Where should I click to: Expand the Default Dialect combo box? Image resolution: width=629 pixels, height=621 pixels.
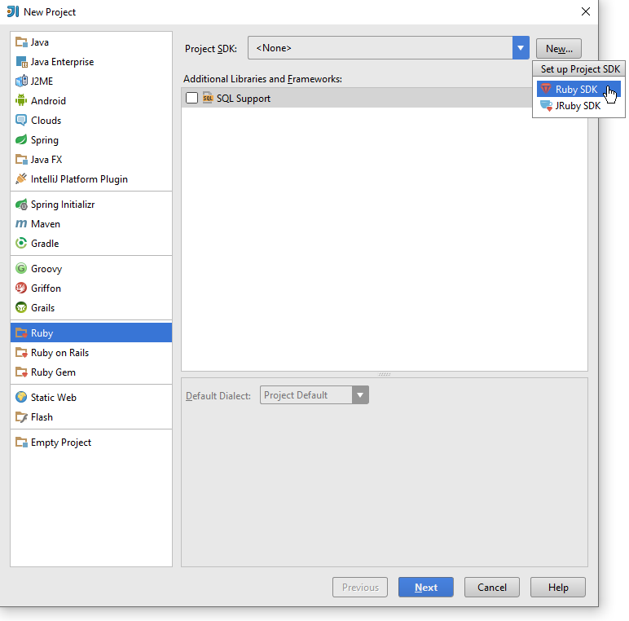point(314,395)
